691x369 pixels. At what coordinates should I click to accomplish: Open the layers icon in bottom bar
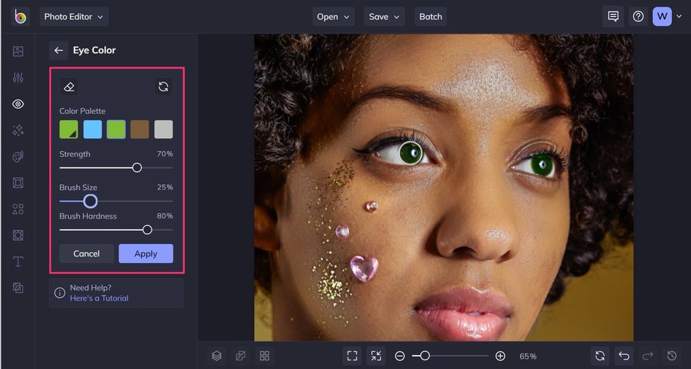217,356
